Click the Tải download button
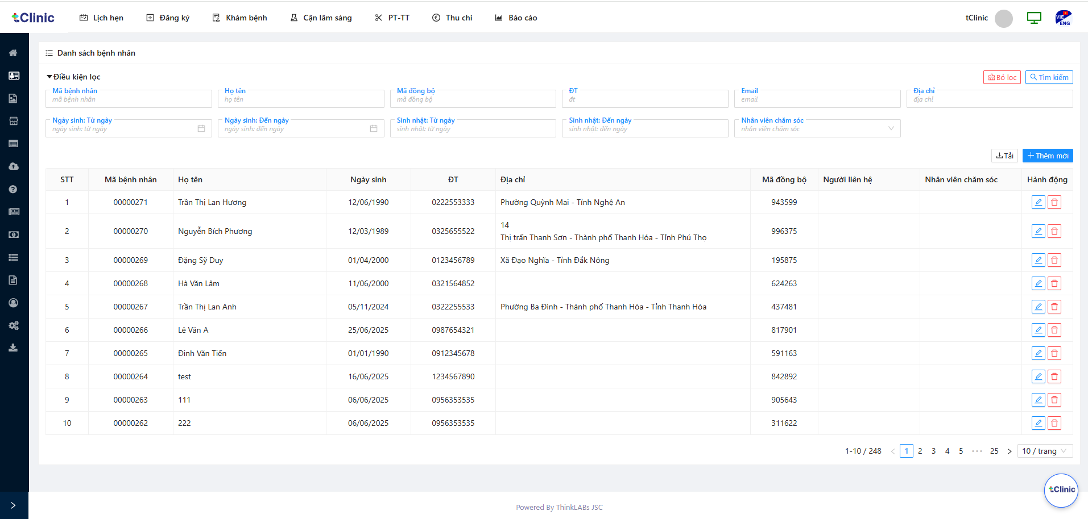This screenshot has height=519, width=1088. pos(1004,156)
